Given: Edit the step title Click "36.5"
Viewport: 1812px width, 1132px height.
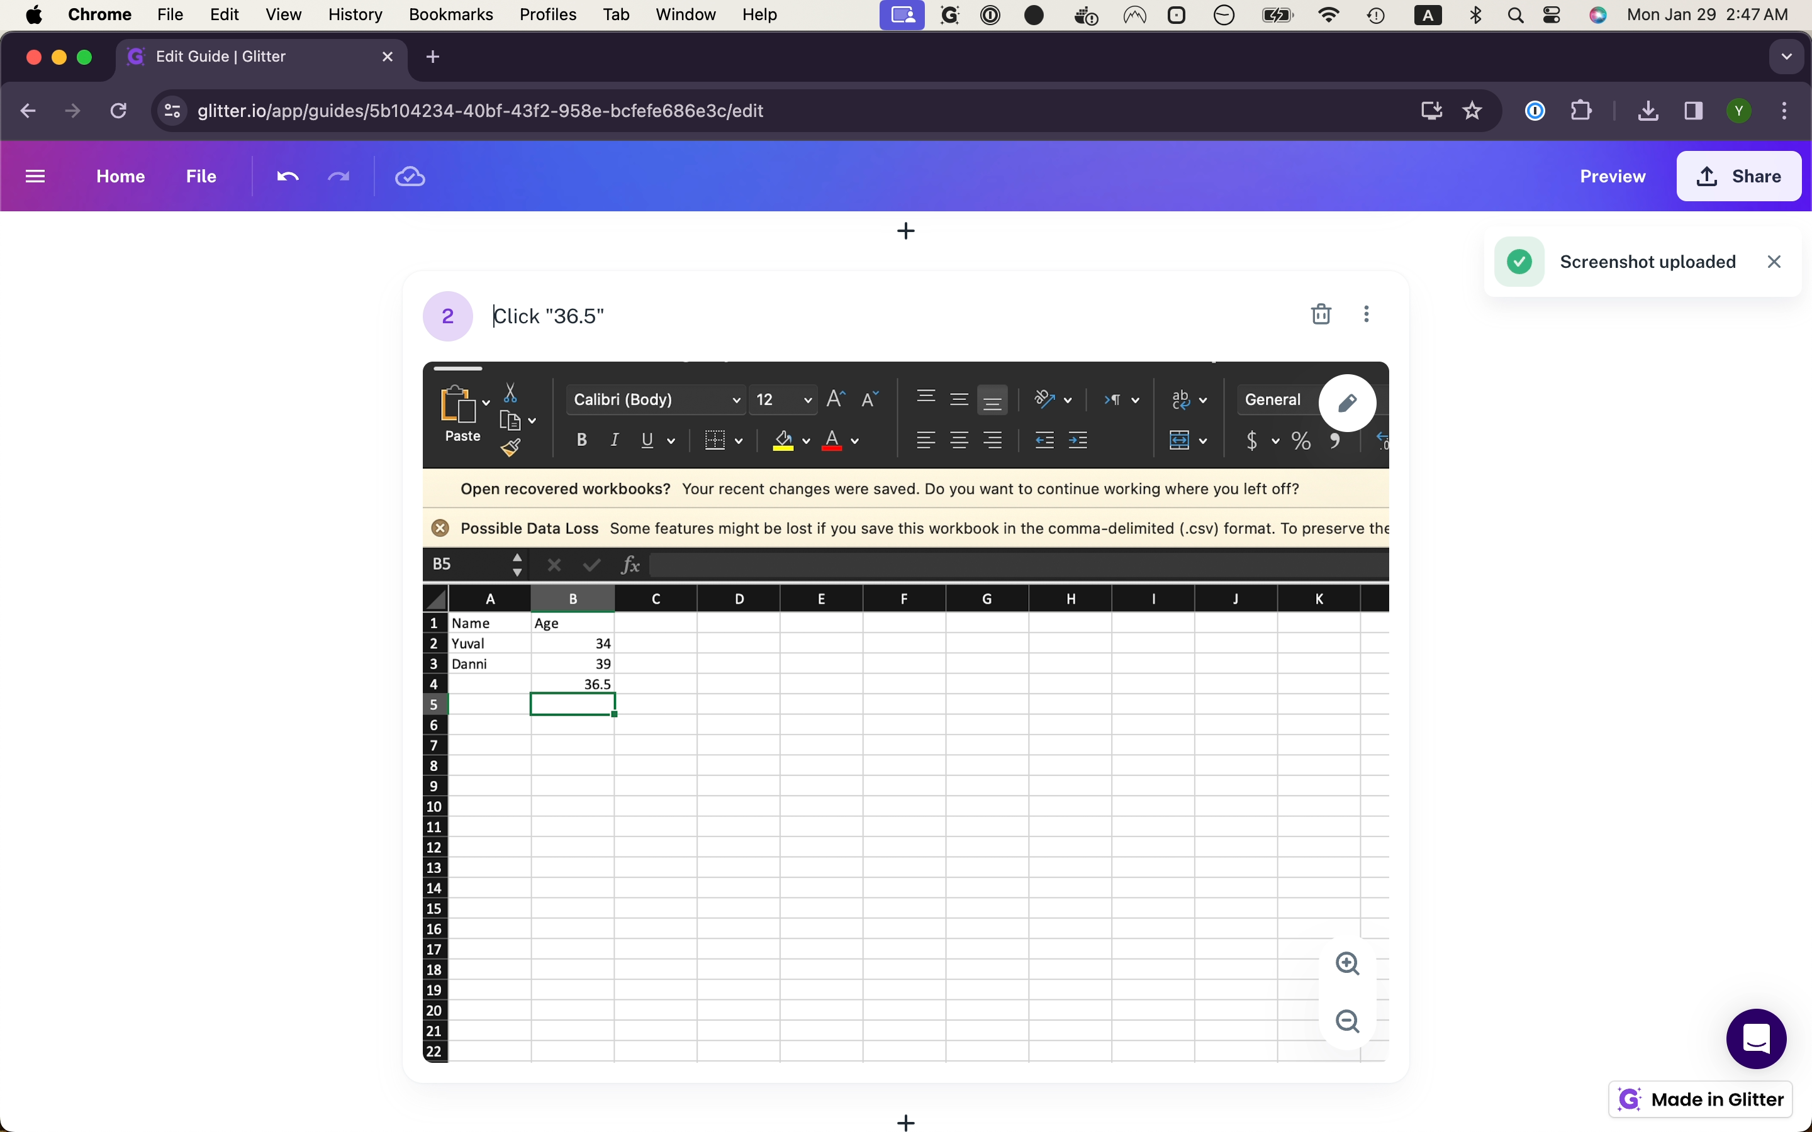Looking at the screenshot, I should tap(549, 316).
